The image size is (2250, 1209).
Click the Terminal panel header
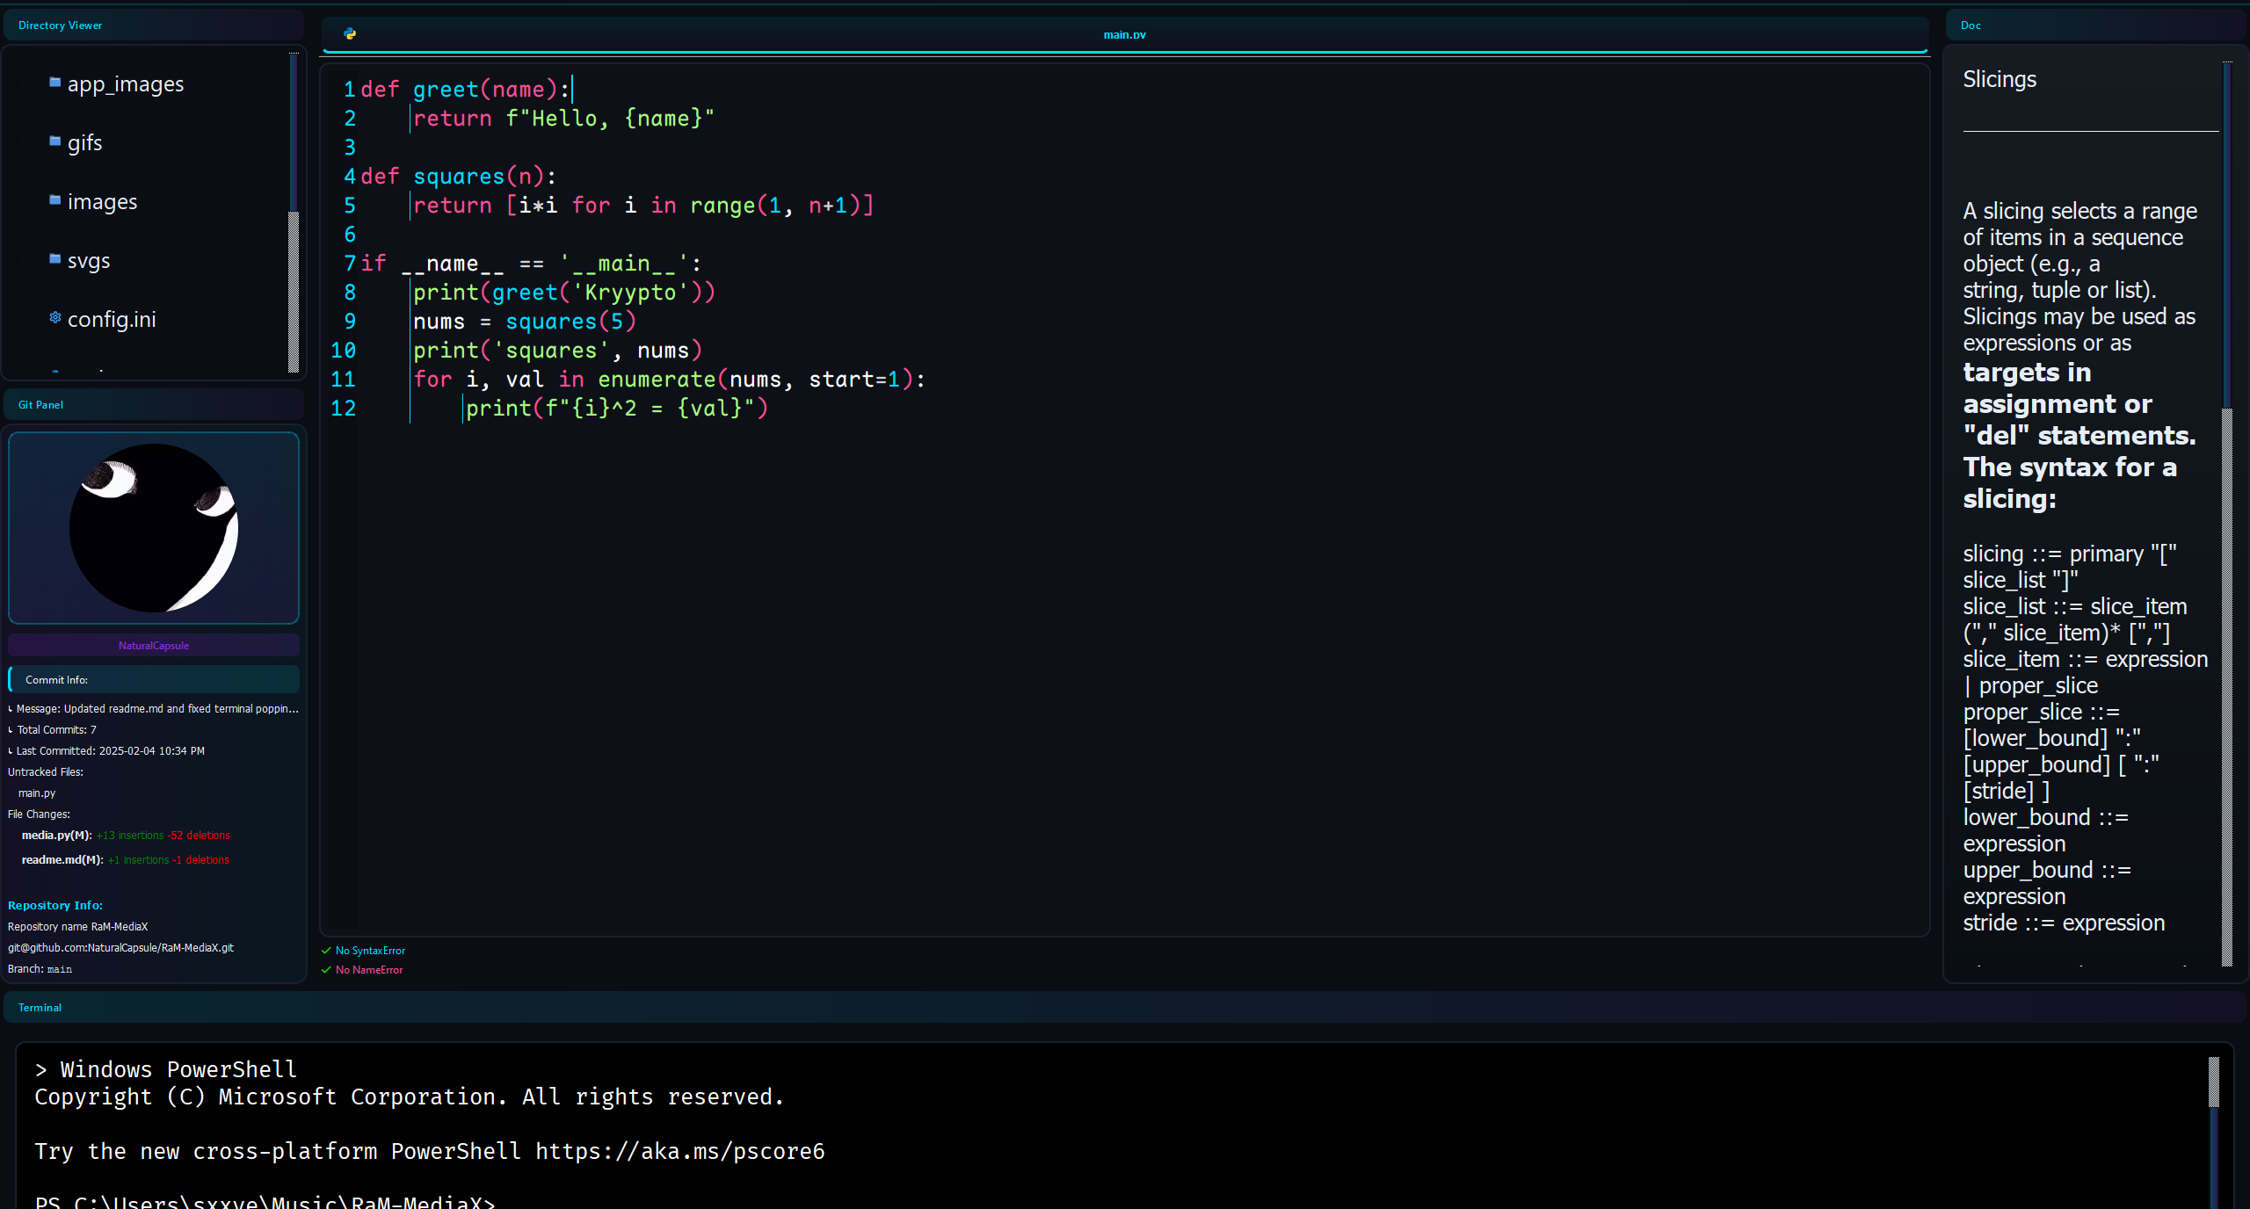tap(40, 1008)
